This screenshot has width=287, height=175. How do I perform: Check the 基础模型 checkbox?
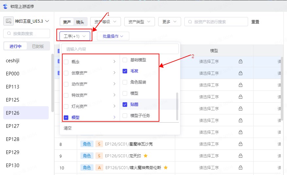pos(125,60)
